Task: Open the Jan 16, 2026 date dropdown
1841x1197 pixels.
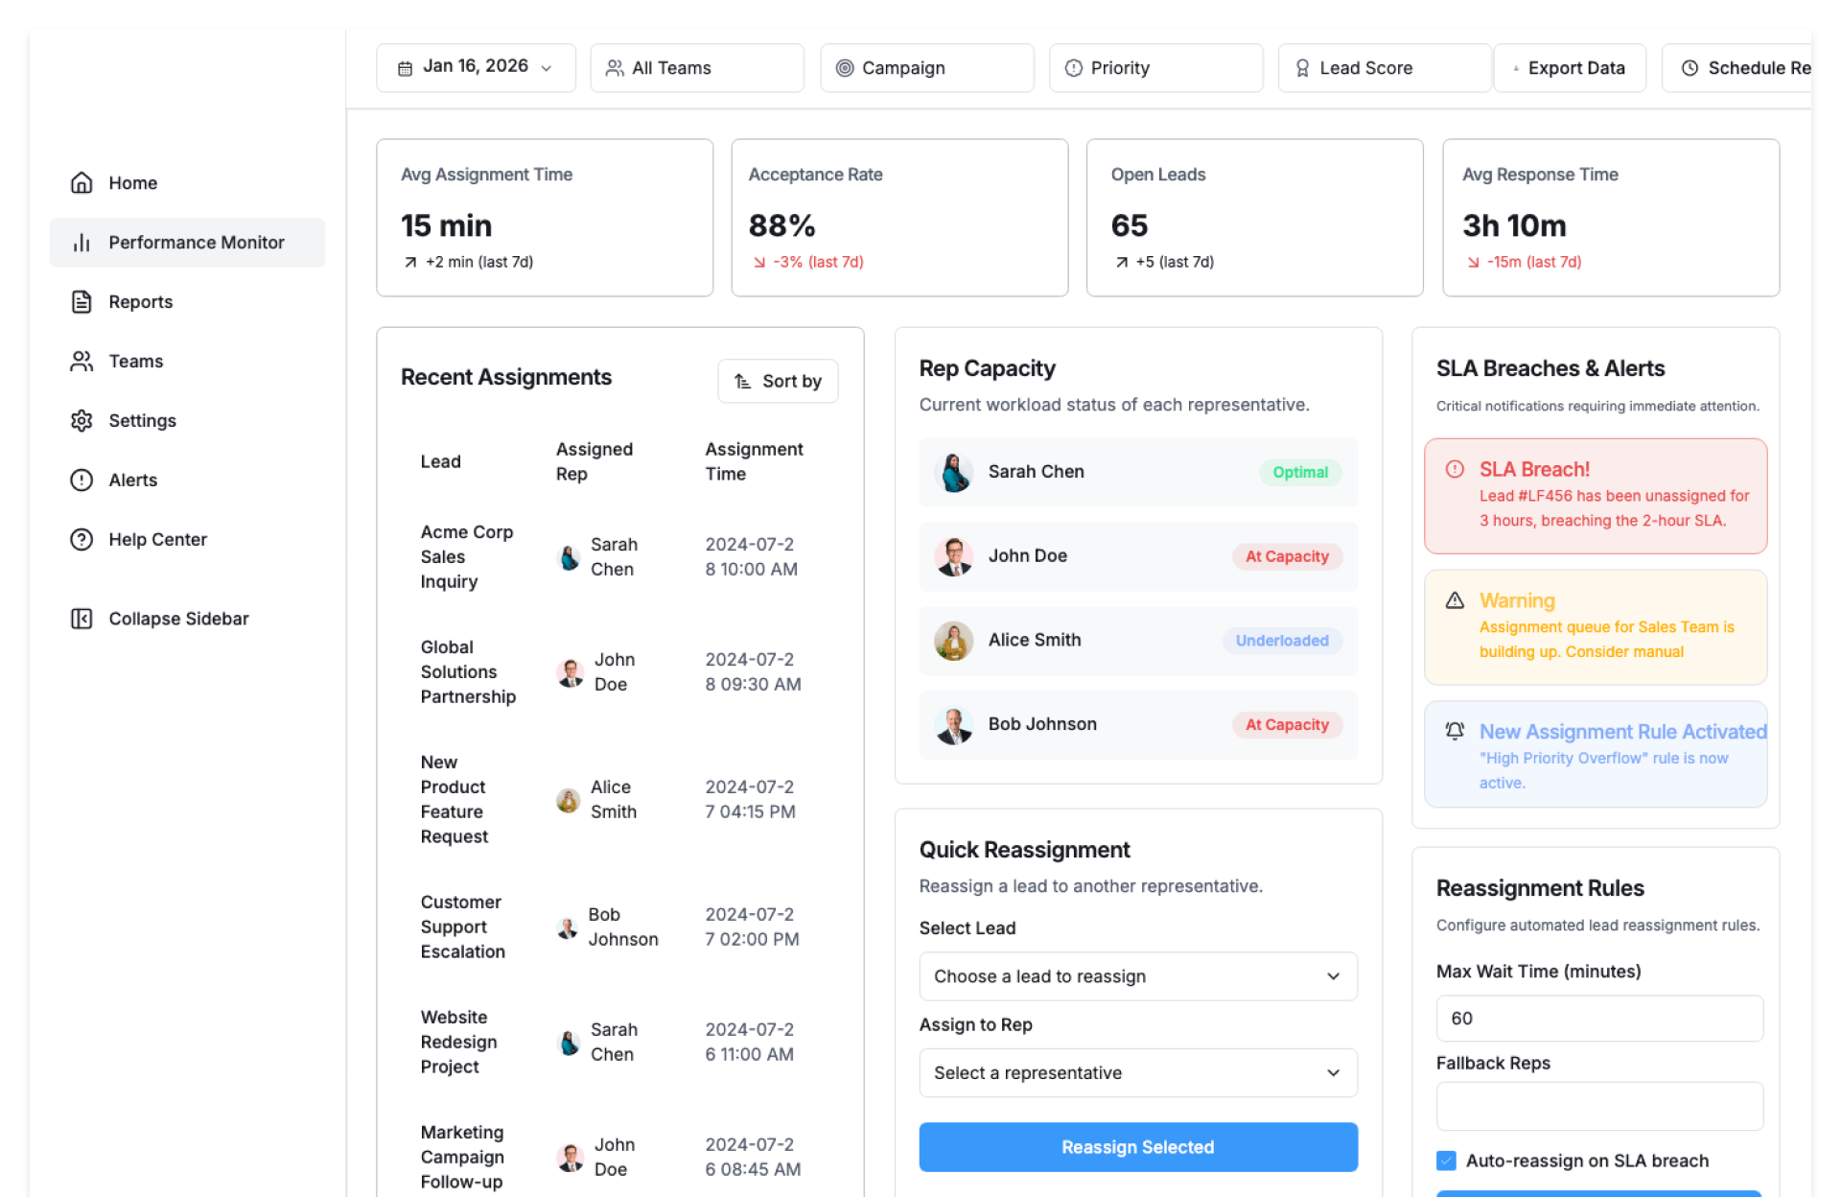Action: tap(476, 68)
